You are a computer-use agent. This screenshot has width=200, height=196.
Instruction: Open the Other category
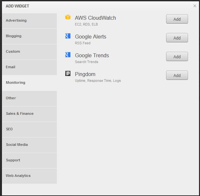[29, 98]
